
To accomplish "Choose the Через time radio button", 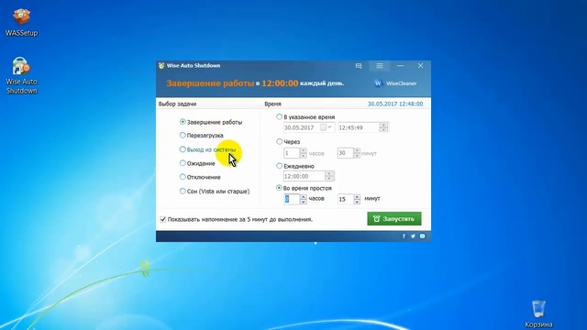I will [279, 141].
